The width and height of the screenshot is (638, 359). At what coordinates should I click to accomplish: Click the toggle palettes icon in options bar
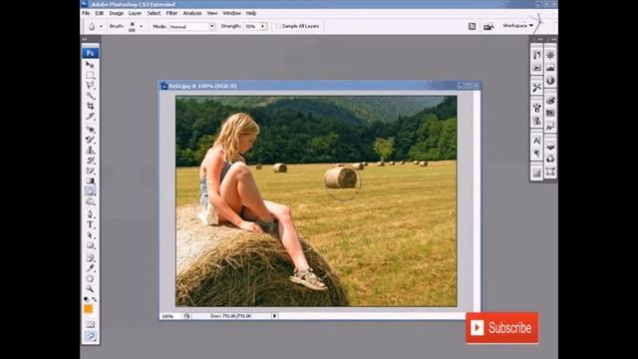[x=472, y=27]
